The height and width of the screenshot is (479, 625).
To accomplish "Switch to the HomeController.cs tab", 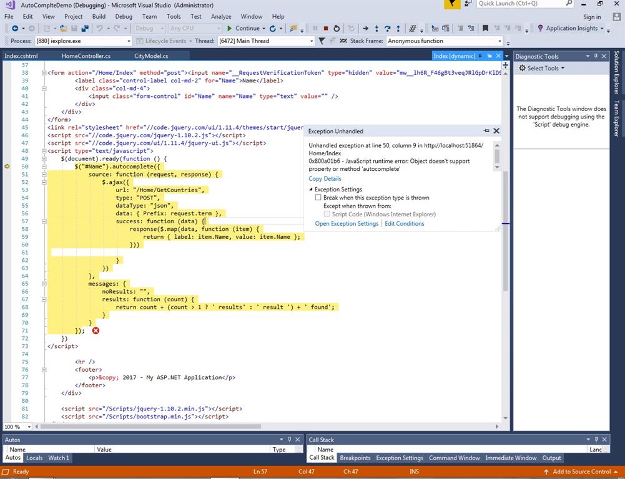I will point(86,56).
